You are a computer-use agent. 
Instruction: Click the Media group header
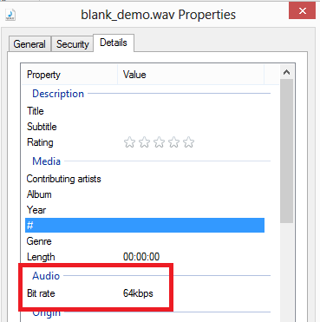click(46, 161)
